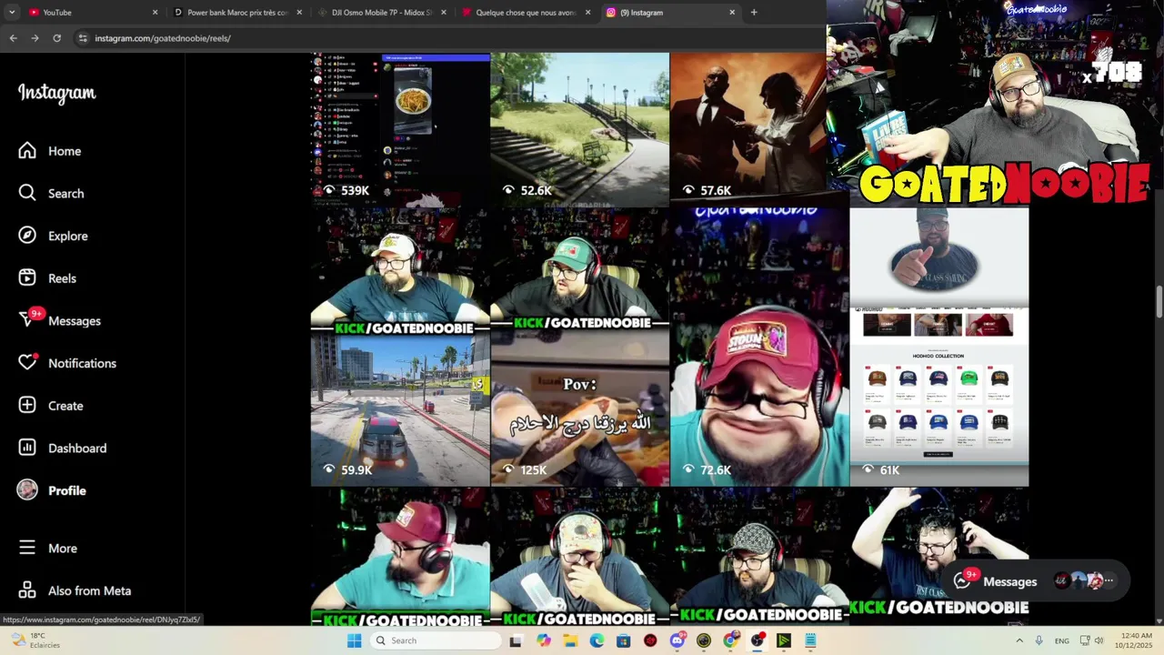Open the Profile avatar in sidebar
The width and height of the screenshot is (1164, 655).
pos(27,490)
